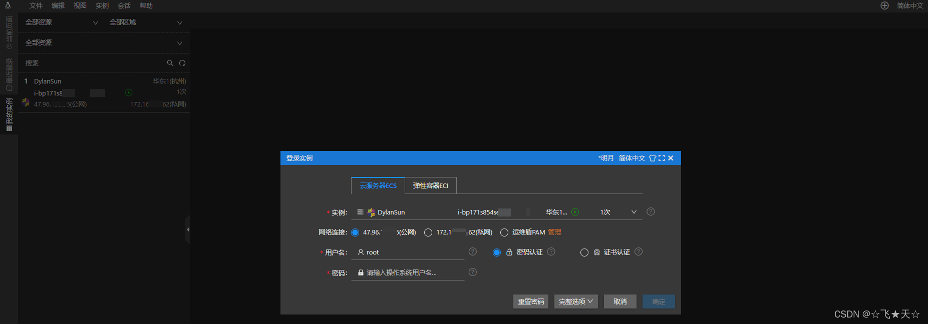The image size is (928, 324).
Task: Click the sidebar instance private IP (私网) text
Action: click(x=158, y=104)
